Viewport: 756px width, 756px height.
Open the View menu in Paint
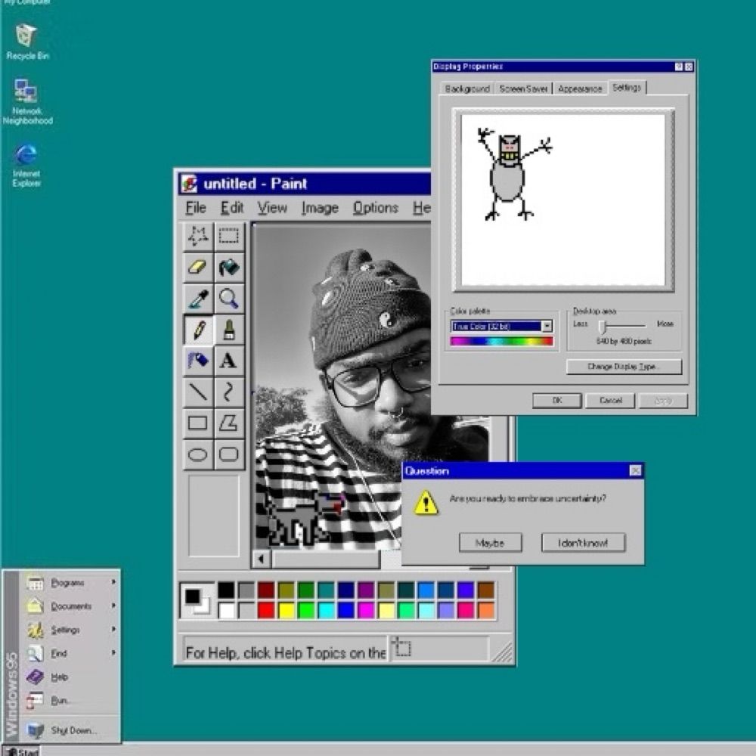pyautogui.click(x=272, y=208)
